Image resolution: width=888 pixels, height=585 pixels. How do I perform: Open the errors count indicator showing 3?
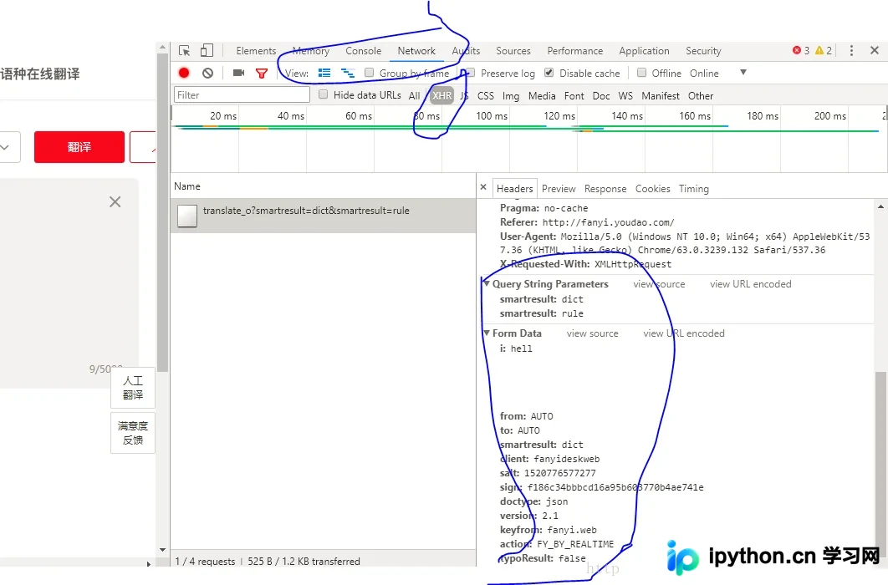pos(801,50)
